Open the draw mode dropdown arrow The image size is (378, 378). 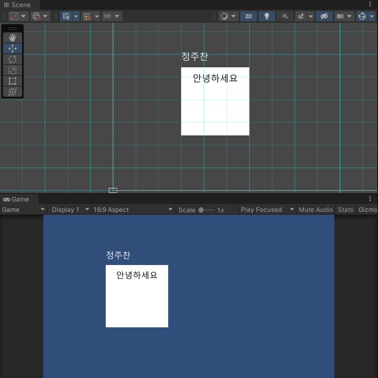click(x=233, y=16)
